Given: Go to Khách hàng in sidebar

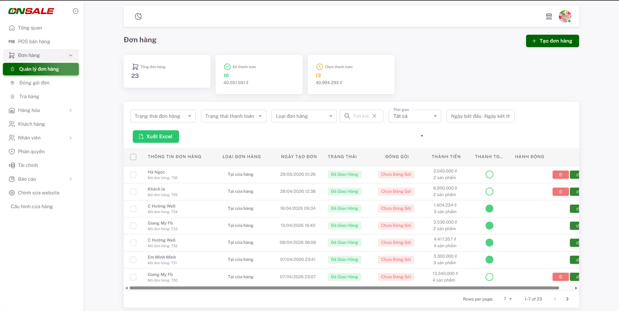Looking at the screenshot, I should [x=41, y=124].
